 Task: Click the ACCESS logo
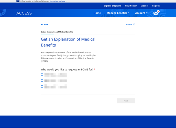coord(24,13)
